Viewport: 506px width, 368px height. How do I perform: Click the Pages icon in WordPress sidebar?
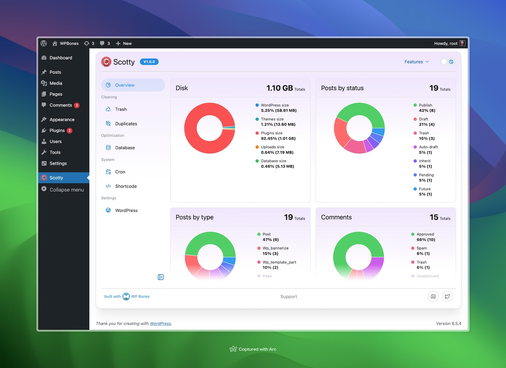pos(44,94)
